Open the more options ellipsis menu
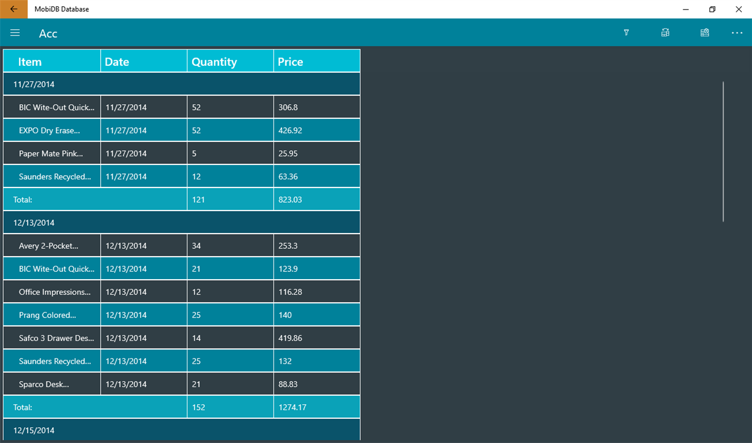This screenshot has width=752, height=443. pyautogui.click(x=737, y=33)
